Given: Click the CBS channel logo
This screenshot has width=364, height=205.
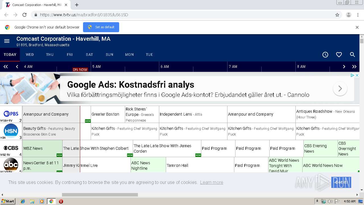Looking at the screenshot, I should coord(11,148).
